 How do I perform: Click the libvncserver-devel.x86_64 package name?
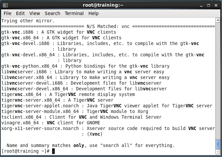35,89
